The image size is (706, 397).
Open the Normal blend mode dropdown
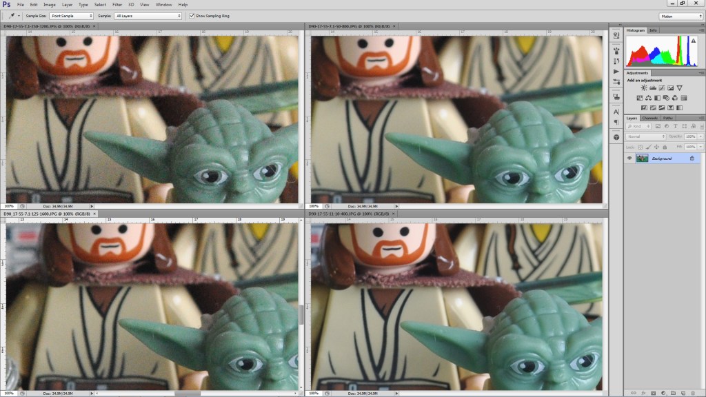tap(645, 136)
